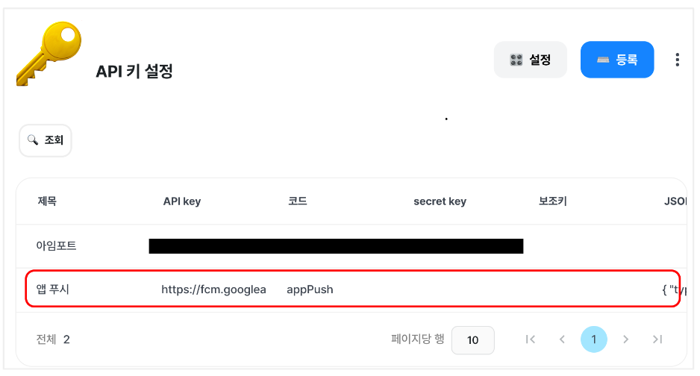Select the 아임포트 table row
Image resolution: width=700 pixels, height=376 pixels.
pyautogui.click(x=351, y=246)
